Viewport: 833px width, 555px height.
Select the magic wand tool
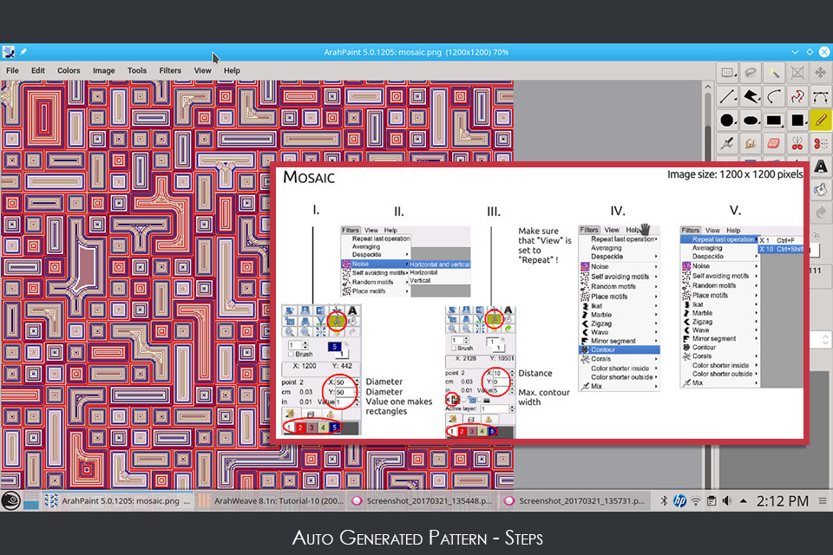pos(774,72)
